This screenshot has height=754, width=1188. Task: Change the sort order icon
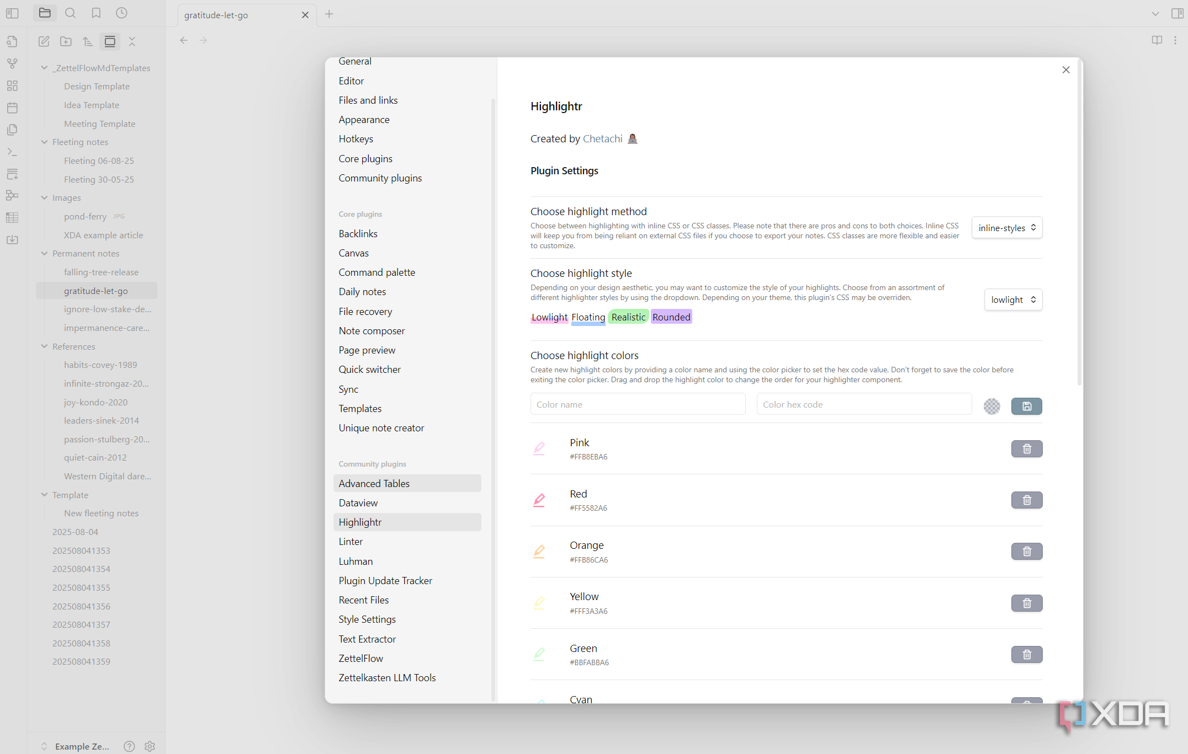click(88, 41)
